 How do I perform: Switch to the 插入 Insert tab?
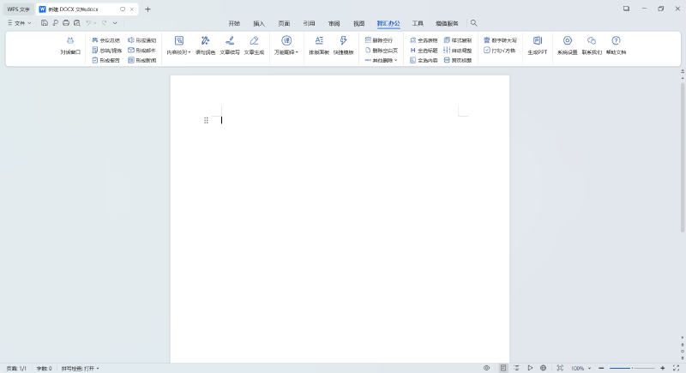pyautogui.click(x=259, y=23)
